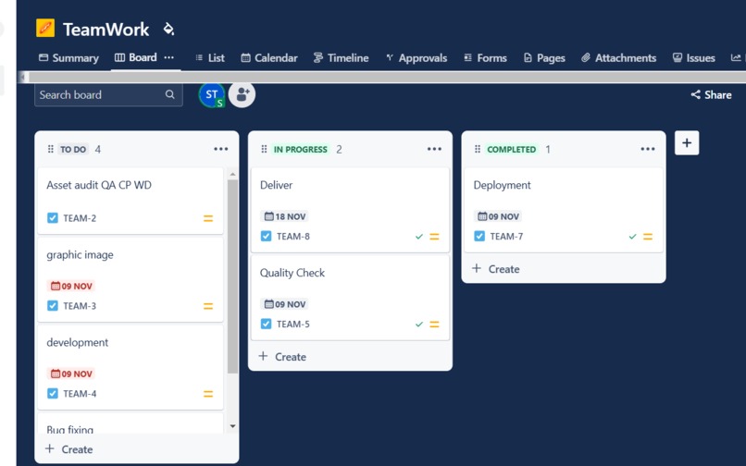746x466 pixels.
Task: Switch to the Summary tab
Action: click(x=68, y=58)
